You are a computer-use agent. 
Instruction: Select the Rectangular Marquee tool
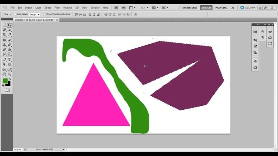[x=4, y=25]
